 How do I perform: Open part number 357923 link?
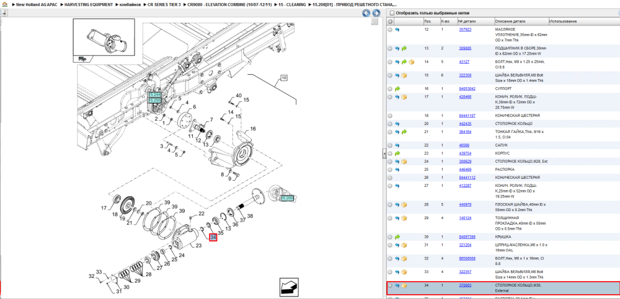[x=465, y=30]
